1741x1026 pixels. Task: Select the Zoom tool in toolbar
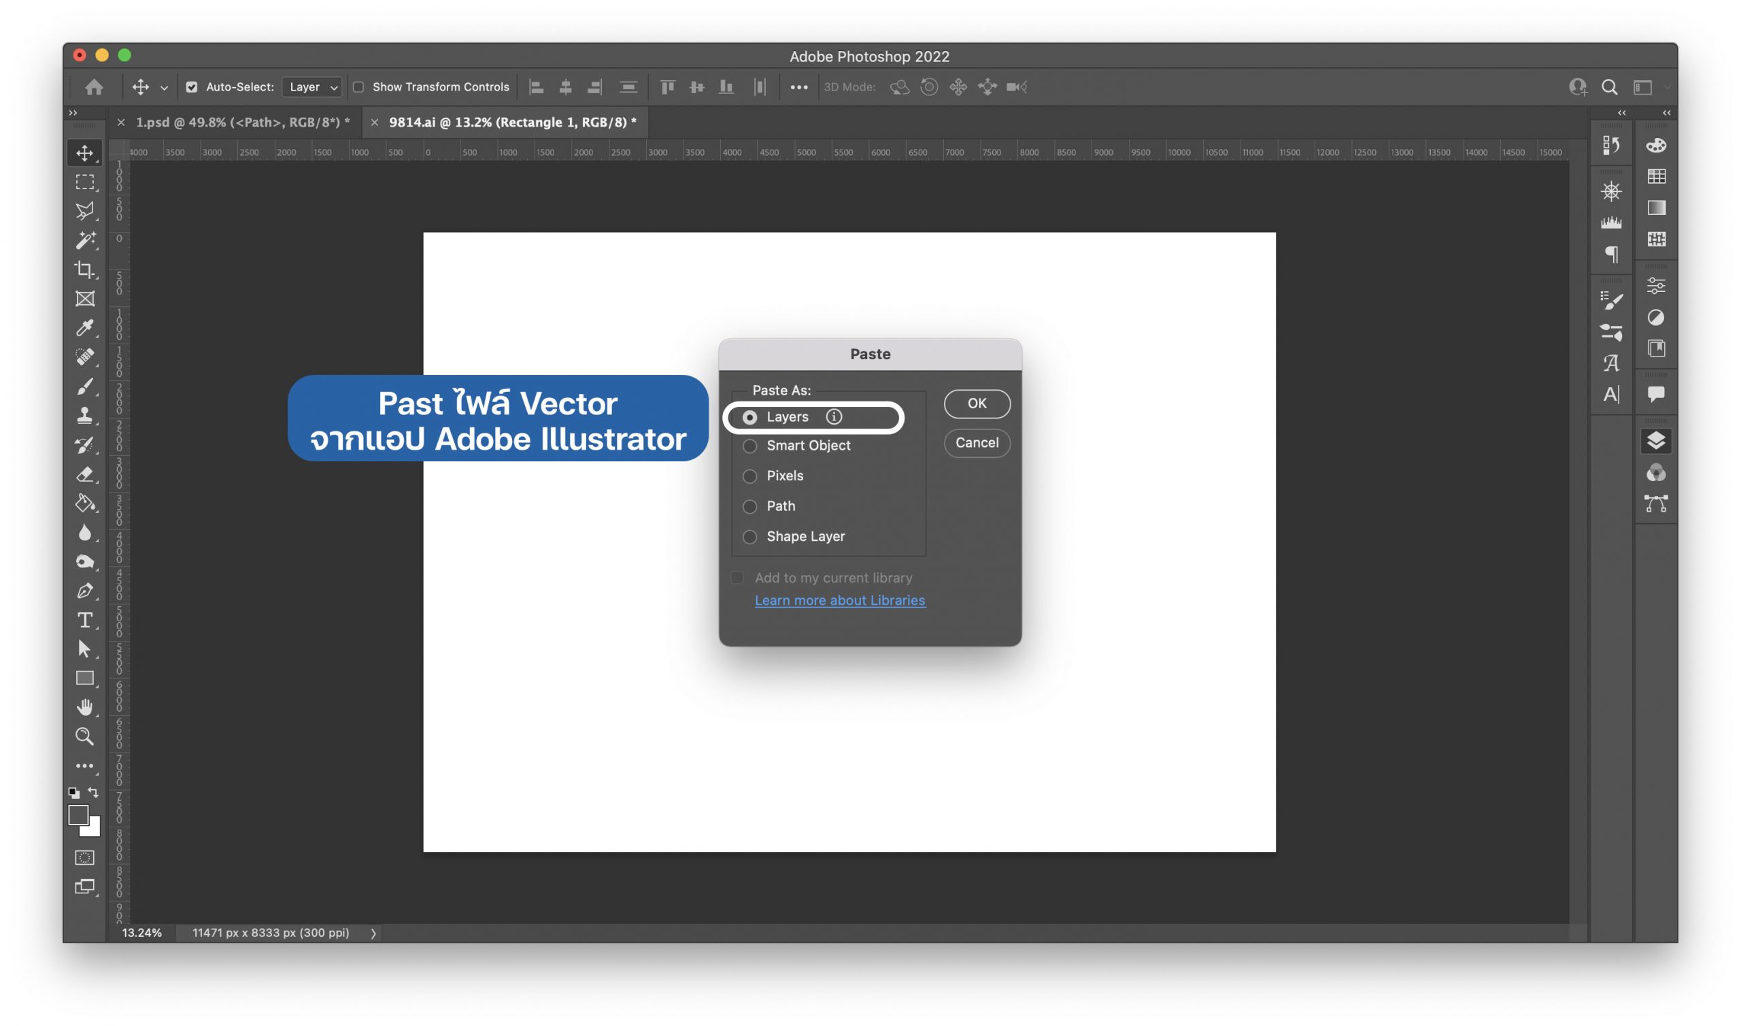pyautogui.click(x=84, y=737)
